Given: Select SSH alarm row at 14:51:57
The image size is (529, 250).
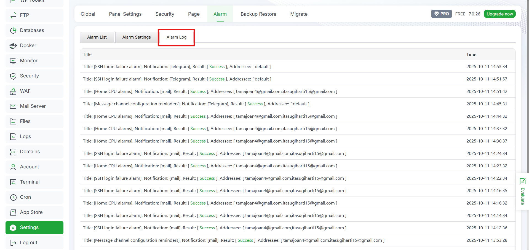Looking at the screenshot, I should pos(298,79).
